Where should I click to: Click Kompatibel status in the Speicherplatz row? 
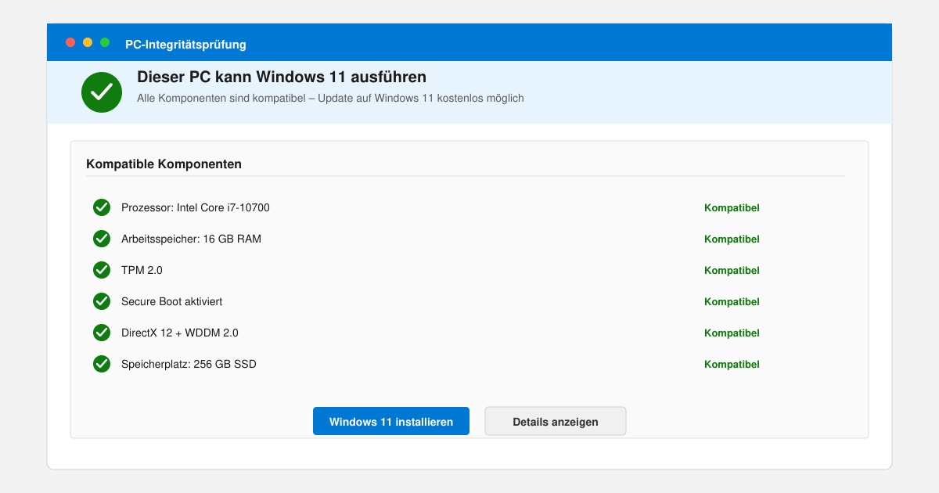[732, 365]
